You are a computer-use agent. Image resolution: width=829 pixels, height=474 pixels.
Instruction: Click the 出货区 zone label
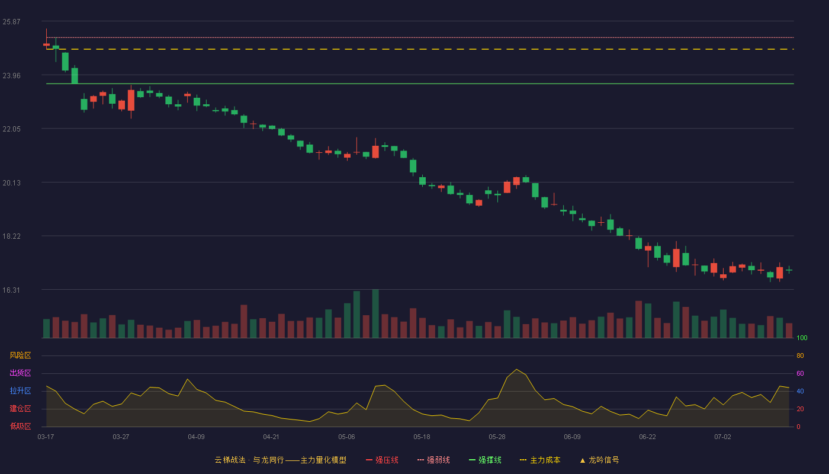click(x=20, y=373)
